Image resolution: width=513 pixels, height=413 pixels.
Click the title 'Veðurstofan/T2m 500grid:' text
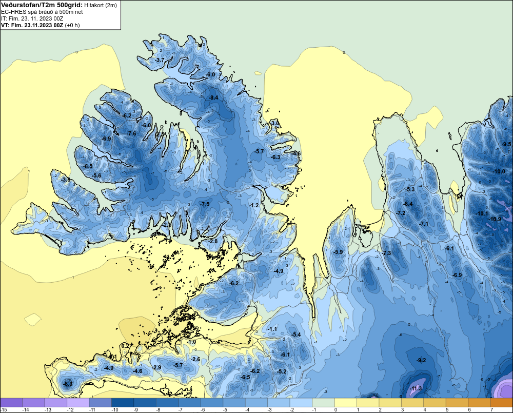[42, 5]
